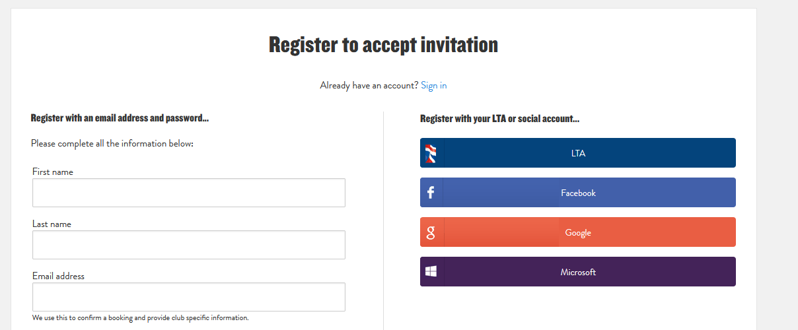Image resolution: width=798 pixels, height=330 pixels.
Task: Click the "First name" field label
Action: coord(53,172)
